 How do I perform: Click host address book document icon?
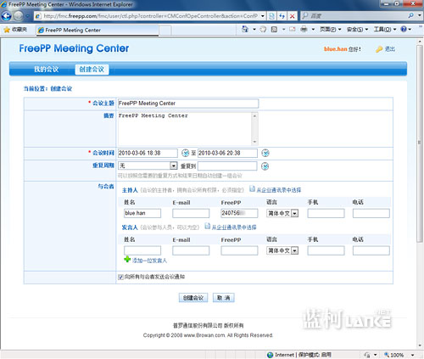252,189
